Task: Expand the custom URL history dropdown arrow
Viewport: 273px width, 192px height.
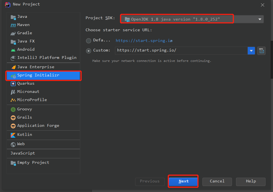Action: (251, 51)
